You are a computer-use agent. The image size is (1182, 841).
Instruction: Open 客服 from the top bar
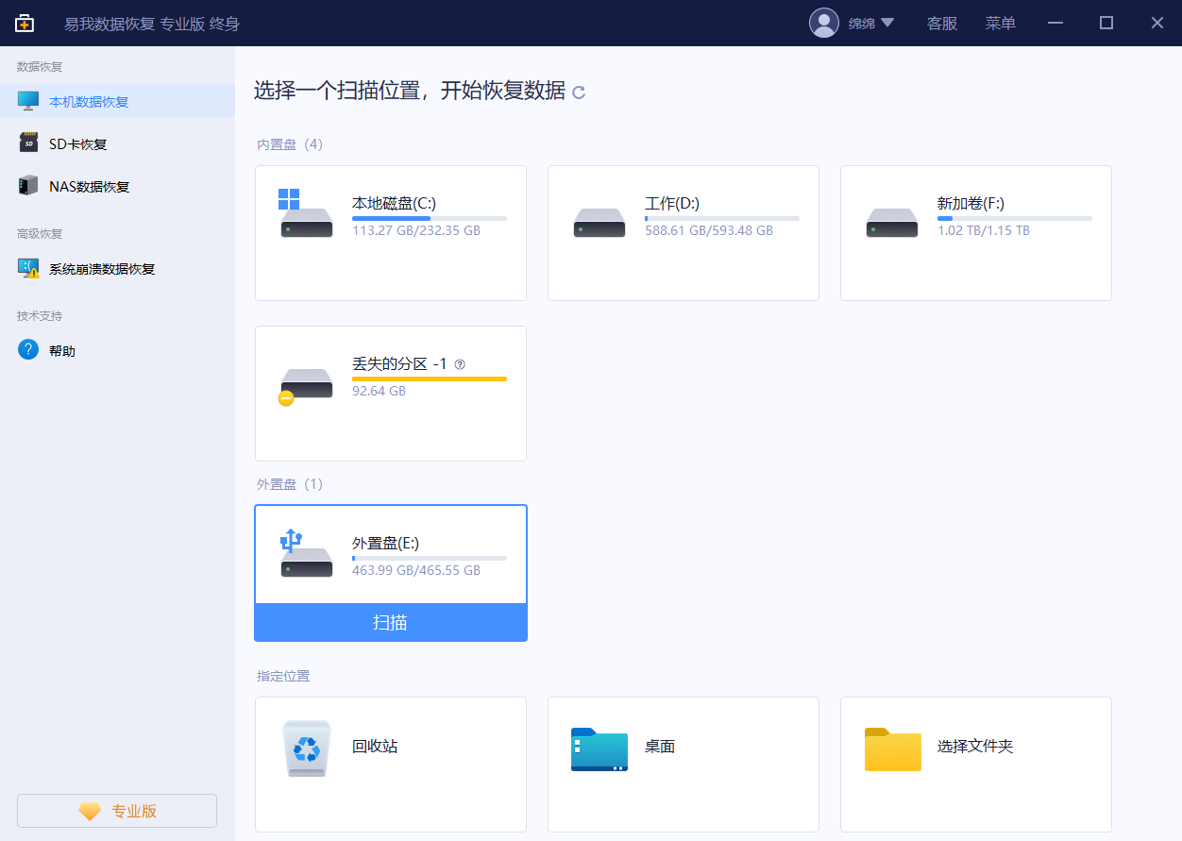[941, 23]
